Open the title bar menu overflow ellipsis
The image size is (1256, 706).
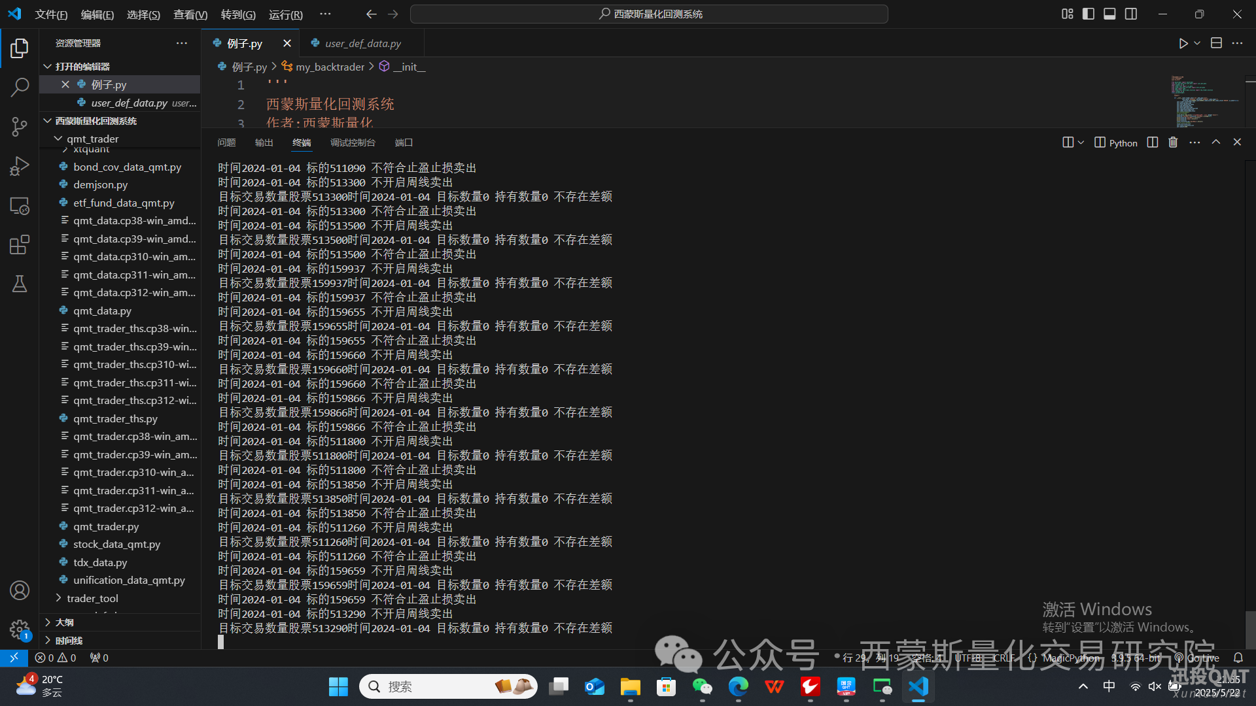click(325, 14)
